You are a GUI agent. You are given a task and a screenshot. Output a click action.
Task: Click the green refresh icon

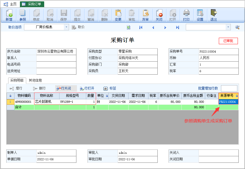click(129, 27)
